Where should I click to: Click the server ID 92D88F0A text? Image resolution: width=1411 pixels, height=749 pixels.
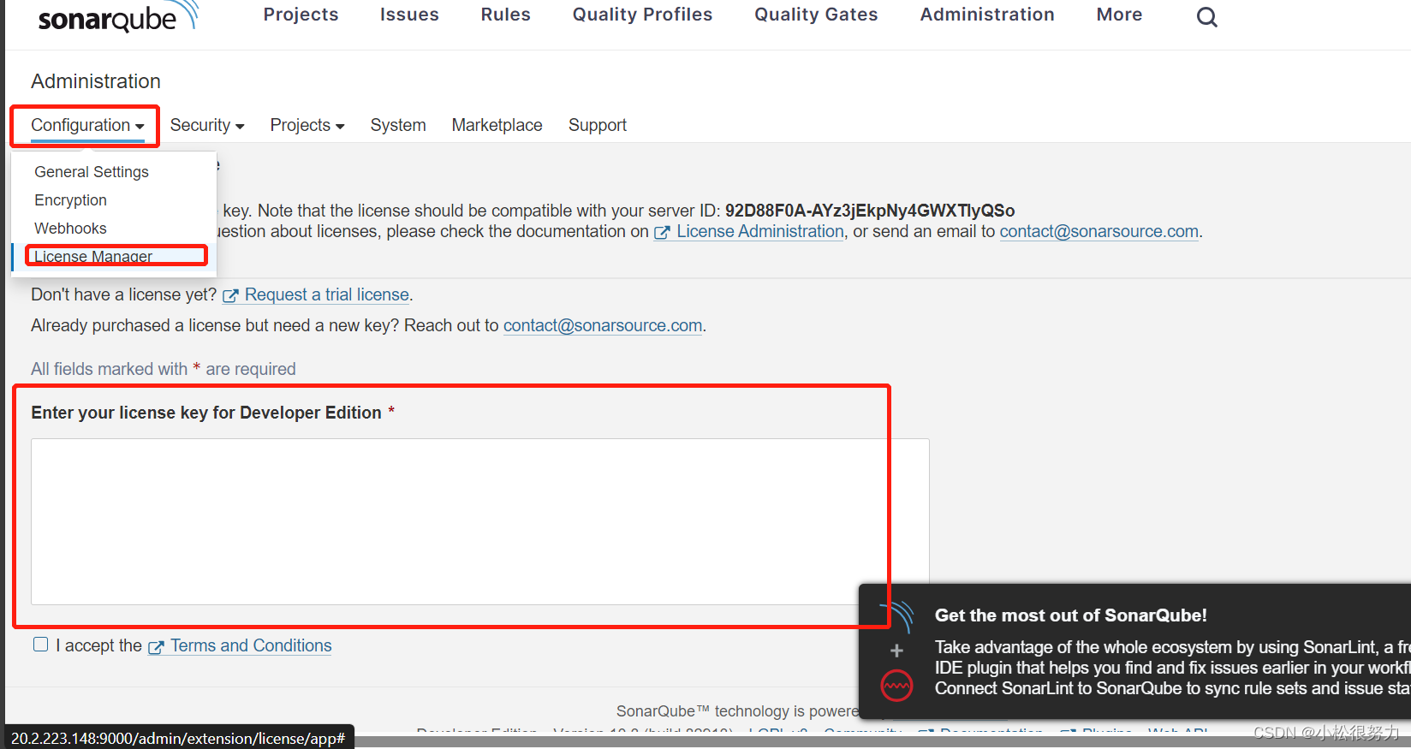pyautogui.click(x=870, y=211)
